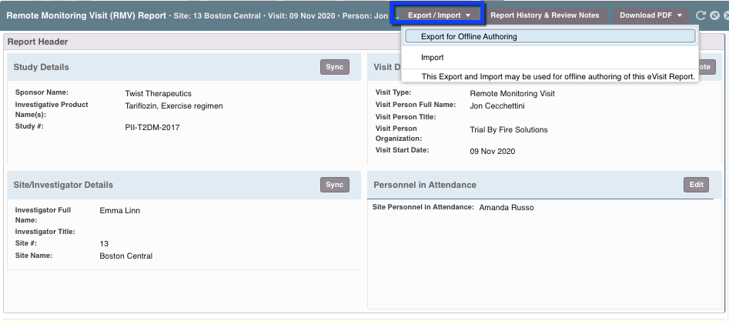Click the close X icon at top right
This screenshot has width=729, height=321.
[x=724, y=15]
